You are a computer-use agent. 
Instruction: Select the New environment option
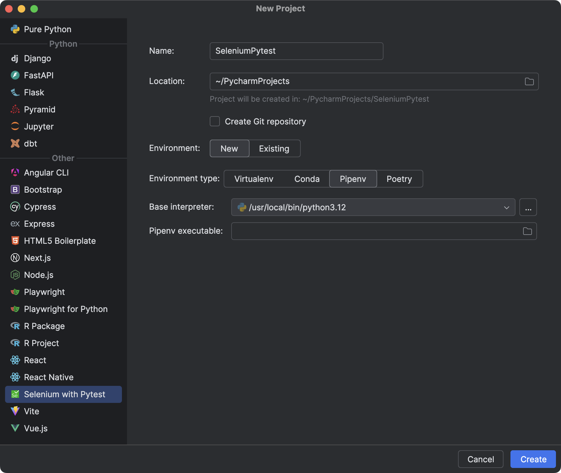229,148
